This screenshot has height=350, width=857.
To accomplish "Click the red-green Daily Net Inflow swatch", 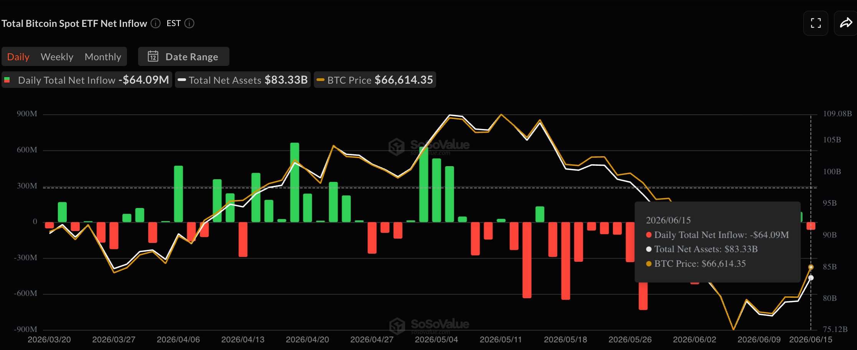I will pyautogui.click(x=7, y=80).
